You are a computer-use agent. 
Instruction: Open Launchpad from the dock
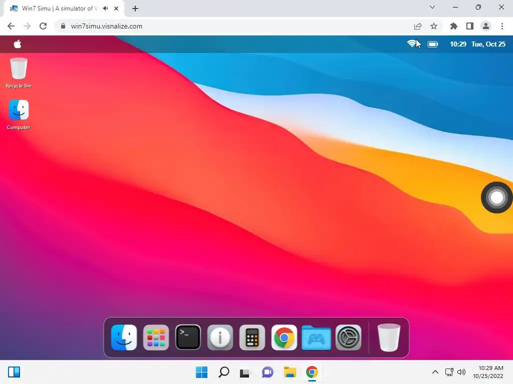point(156,337)
